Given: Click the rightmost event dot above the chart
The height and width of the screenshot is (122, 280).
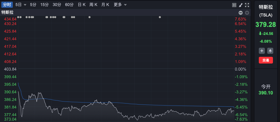Looking at the screenshot, I should click(x=160, y=17).
